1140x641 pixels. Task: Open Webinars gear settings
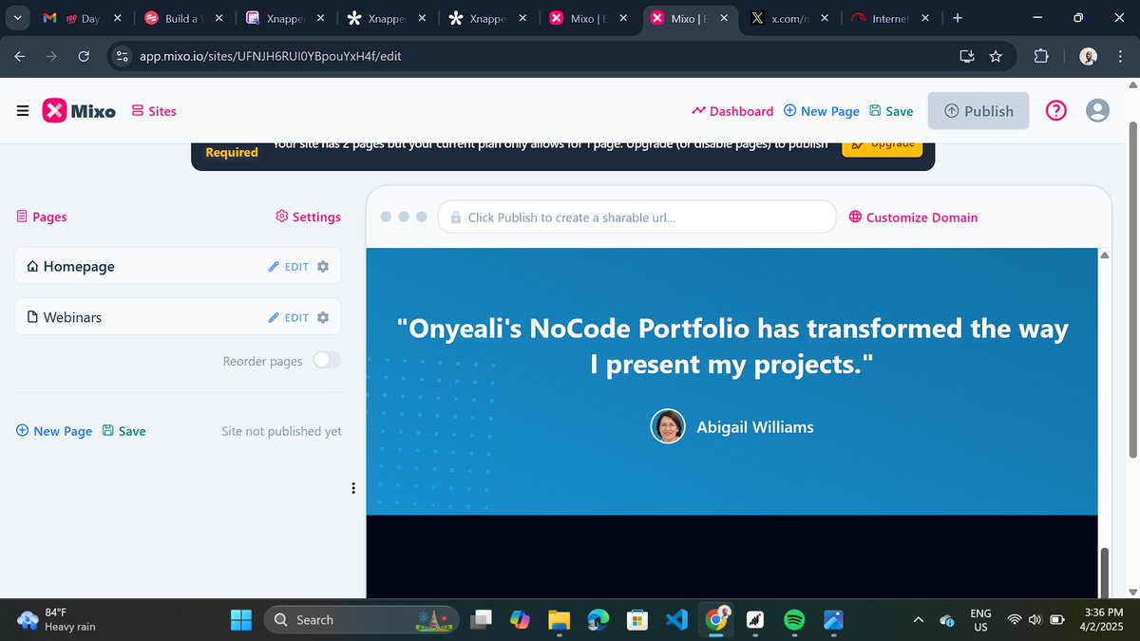[323, 317]
